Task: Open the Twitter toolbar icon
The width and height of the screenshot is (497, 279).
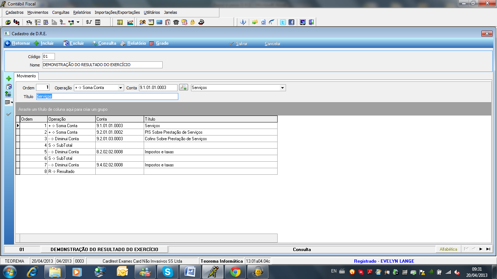Action: (x=283, y=22)
